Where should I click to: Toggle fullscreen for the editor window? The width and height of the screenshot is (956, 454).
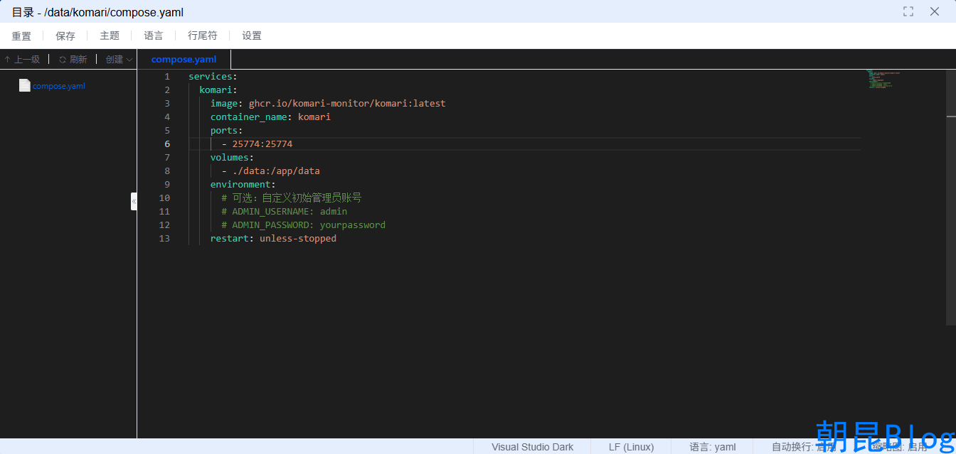click(908, 11)
